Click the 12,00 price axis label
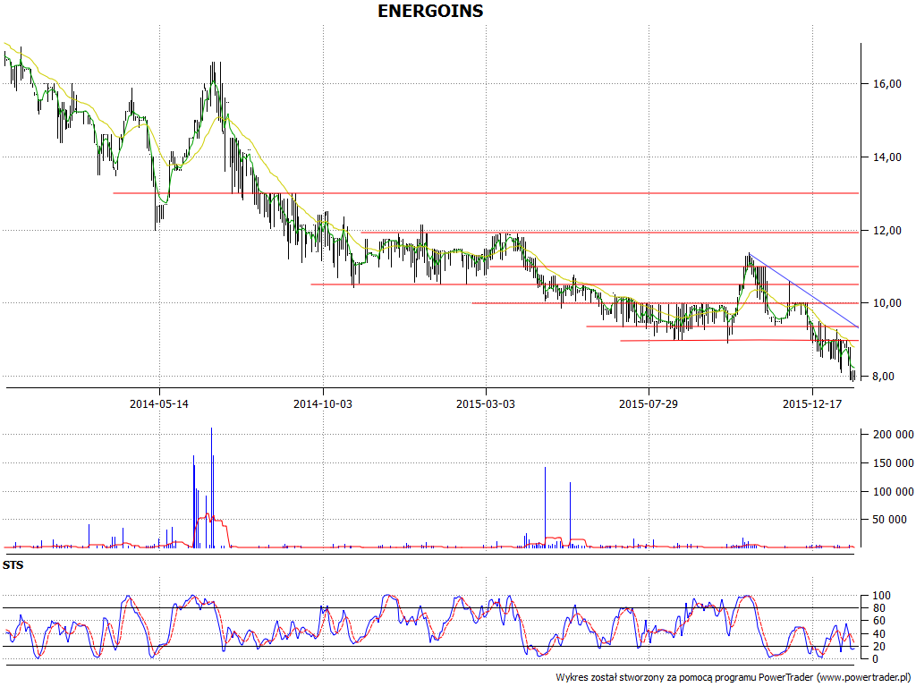916x687 pixels. [x=886, y=231]
